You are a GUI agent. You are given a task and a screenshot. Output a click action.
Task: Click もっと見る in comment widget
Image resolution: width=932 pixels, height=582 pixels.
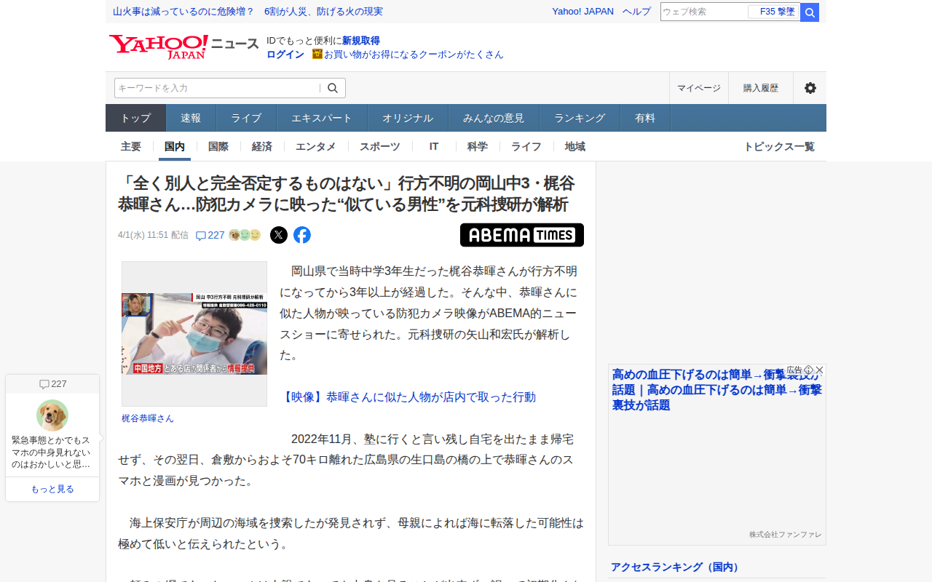(52, 489)
